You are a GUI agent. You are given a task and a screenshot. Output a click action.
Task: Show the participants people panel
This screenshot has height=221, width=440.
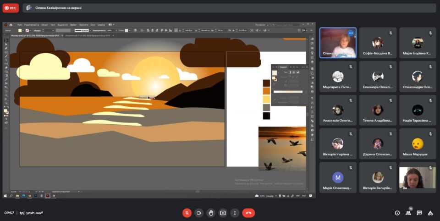(x=408, y=213)
